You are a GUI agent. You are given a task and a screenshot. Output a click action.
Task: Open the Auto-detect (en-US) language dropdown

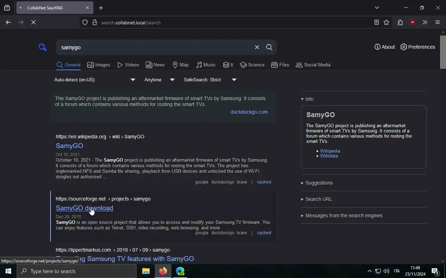click(94, 80)
